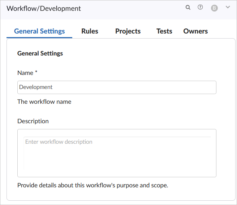237x205 pixels.
Task: Click the General Settings section heading
Action: coord(40,53)
